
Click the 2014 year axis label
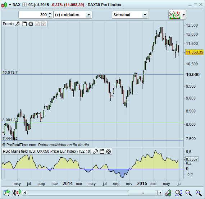[68, 184]
